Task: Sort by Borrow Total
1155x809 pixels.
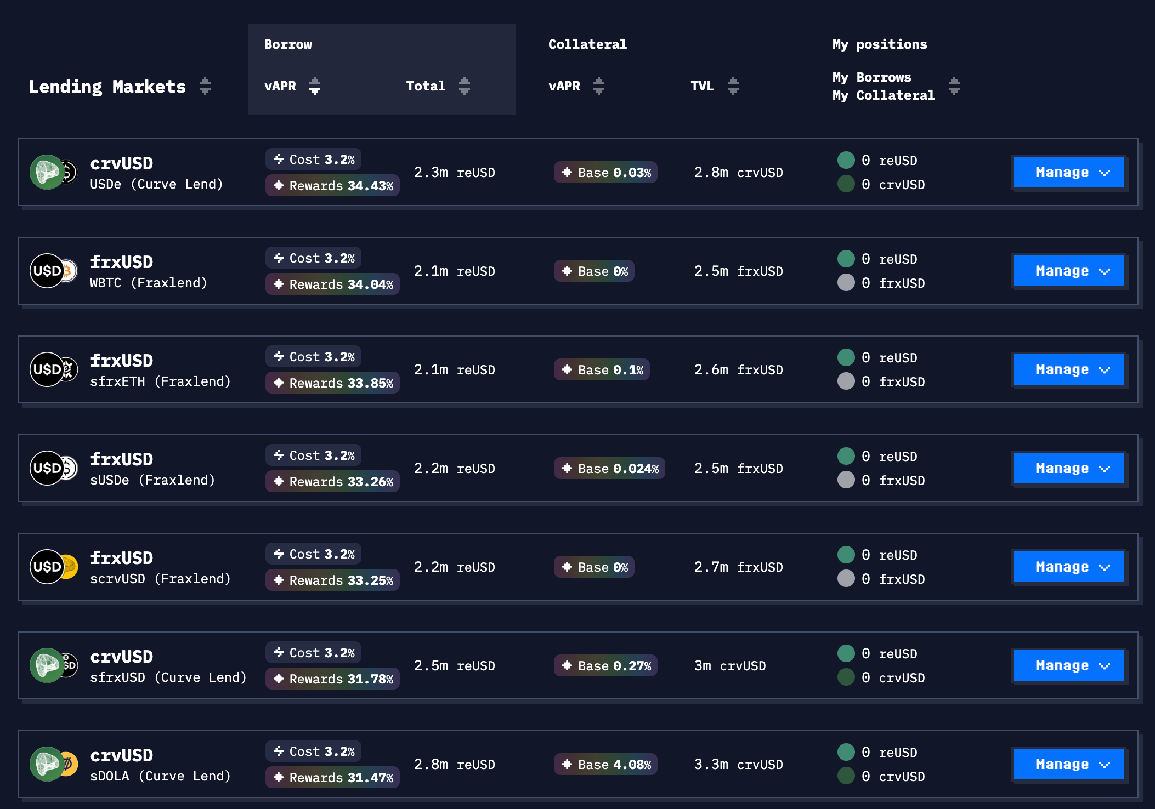Action: [465, 86]
